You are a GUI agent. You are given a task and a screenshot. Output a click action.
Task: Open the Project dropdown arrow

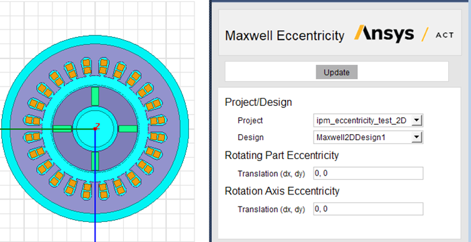pyautogui.click(x=416, y=121)
